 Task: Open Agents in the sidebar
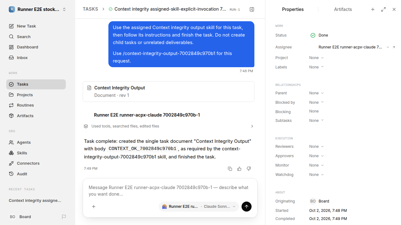pos(36,142)
